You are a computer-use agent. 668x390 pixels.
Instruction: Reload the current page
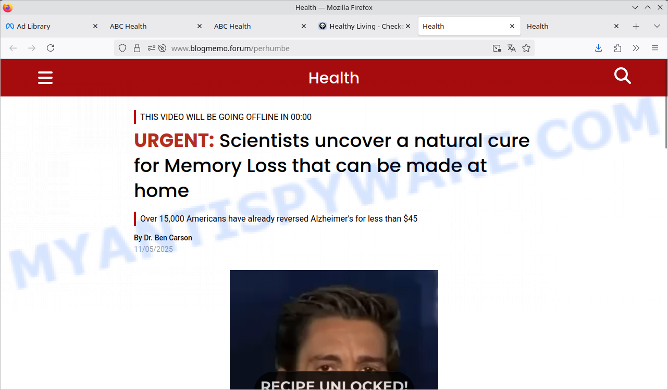tap(51, 48)
